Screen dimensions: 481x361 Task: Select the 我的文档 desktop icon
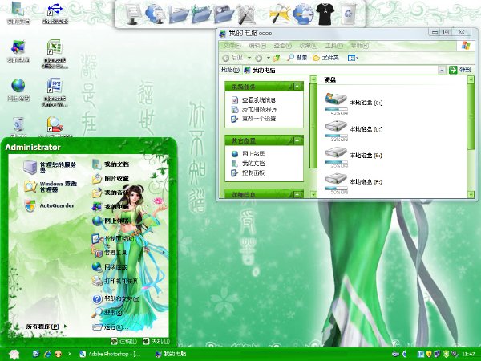[18, 13]
